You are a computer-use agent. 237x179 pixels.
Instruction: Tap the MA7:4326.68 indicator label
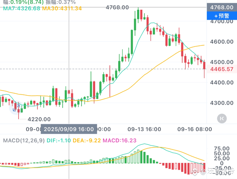(22, 8)
